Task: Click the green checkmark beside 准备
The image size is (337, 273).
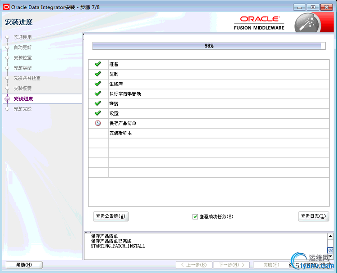Action: click(98, 64)
